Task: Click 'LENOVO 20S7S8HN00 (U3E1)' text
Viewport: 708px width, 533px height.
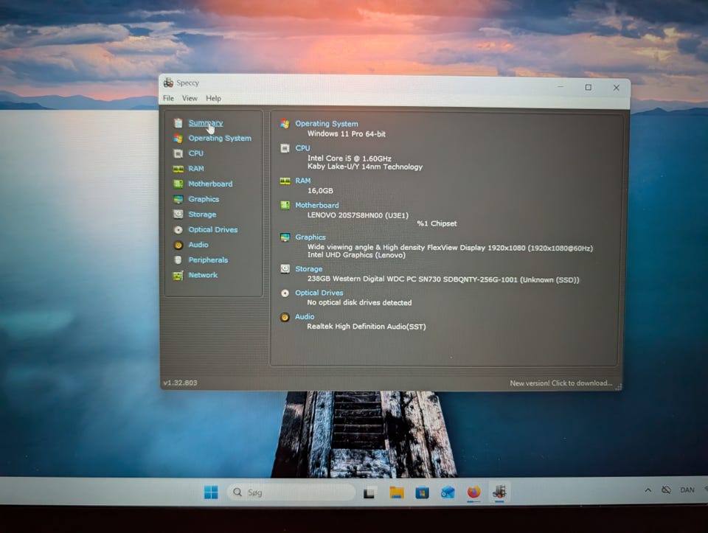Action: pyautogui.click(x=358, y=215)
